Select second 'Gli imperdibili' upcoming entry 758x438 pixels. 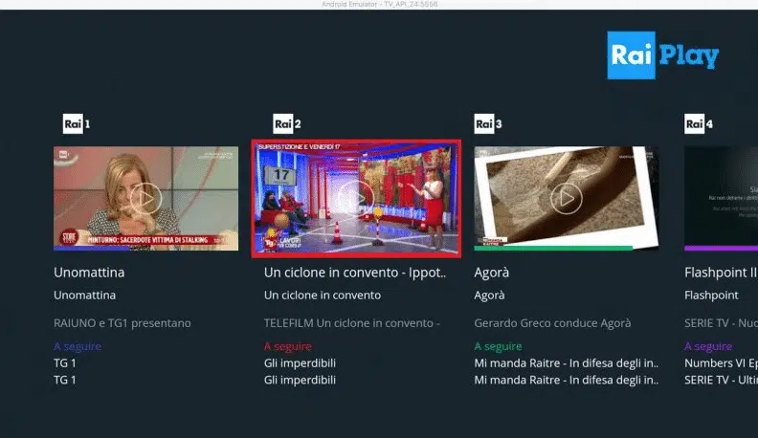300,380
